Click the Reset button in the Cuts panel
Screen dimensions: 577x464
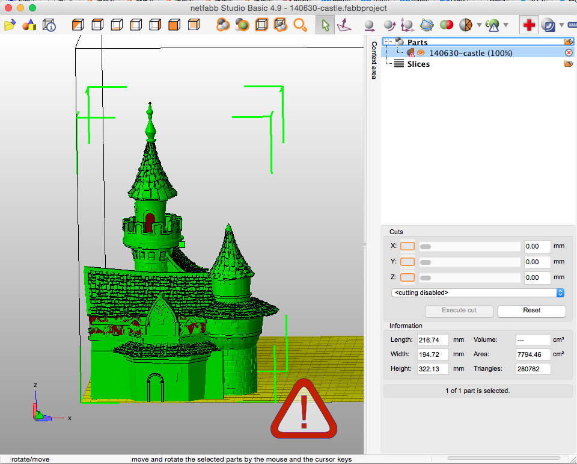pyautogui.click(x=531, y=311)
